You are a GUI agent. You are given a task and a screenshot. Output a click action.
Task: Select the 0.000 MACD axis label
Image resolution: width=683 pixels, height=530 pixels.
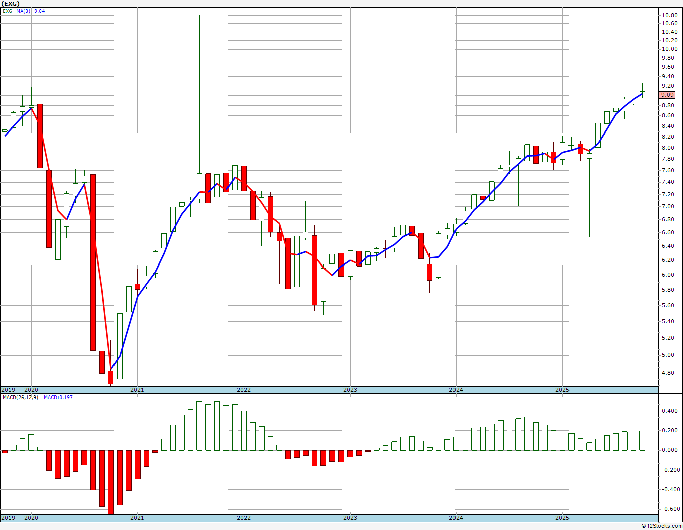coord(669,450)
